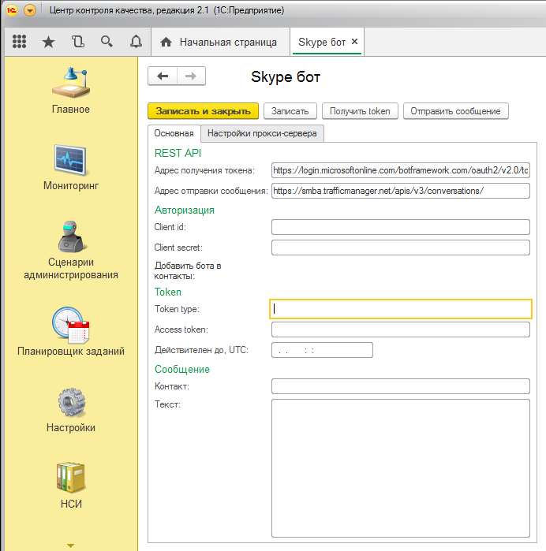Open Favorites star icon
The height and width of the screenshot is (551, 546).
click(x=48, y=42)
